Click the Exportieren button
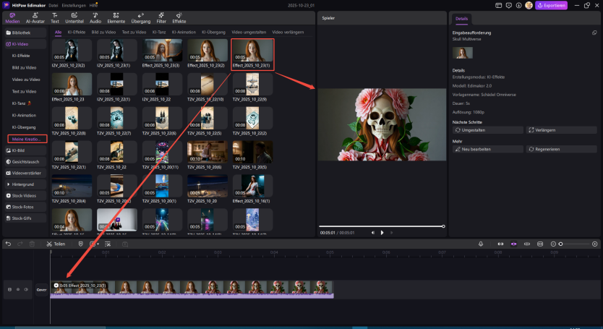603x329 pixels. (x=551, y=5)
